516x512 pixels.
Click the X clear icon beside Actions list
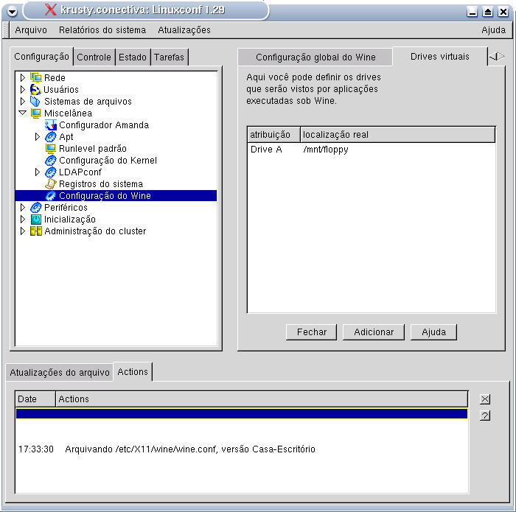coord(485,399)
